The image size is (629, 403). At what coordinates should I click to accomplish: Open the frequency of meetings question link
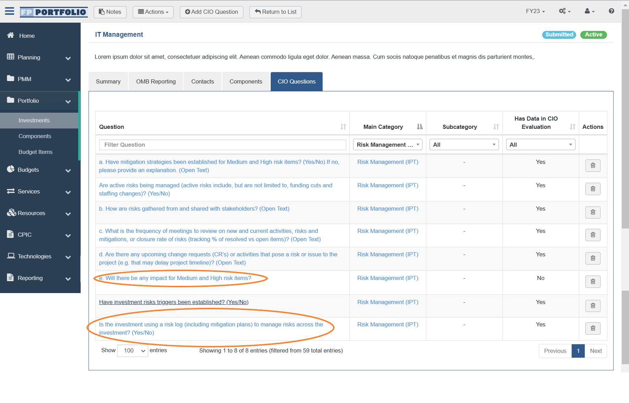click(x=210, y=235)
